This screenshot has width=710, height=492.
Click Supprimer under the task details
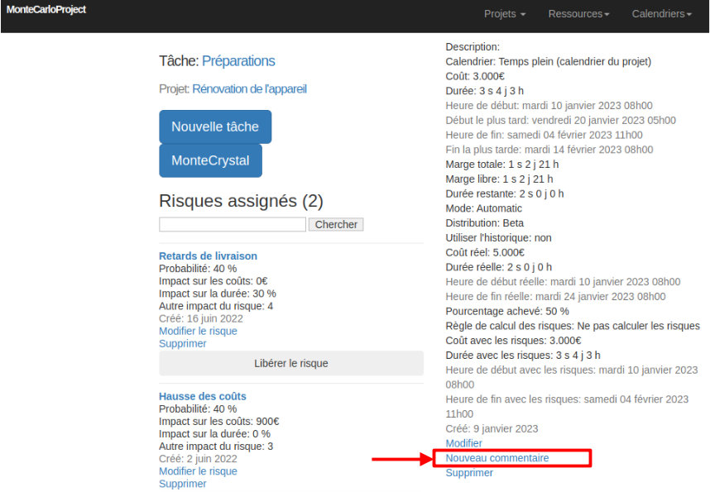(x=469, y=472)
